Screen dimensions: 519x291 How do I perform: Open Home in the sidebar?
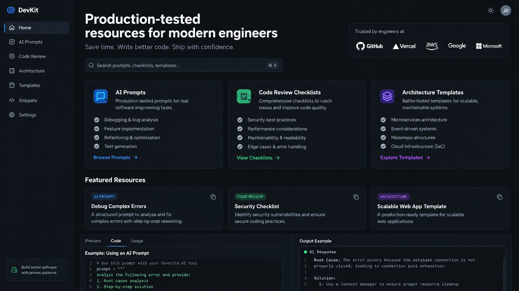36,28
